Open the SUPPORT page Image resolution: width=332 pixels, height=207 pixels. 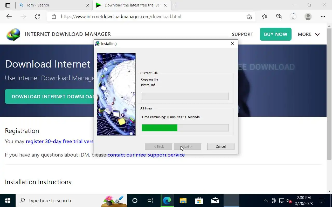[x=243, y=34]
